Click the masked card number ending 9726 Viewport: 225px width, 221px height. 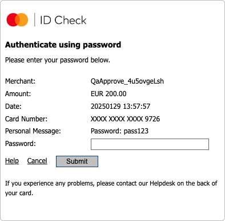coord(125,119)
